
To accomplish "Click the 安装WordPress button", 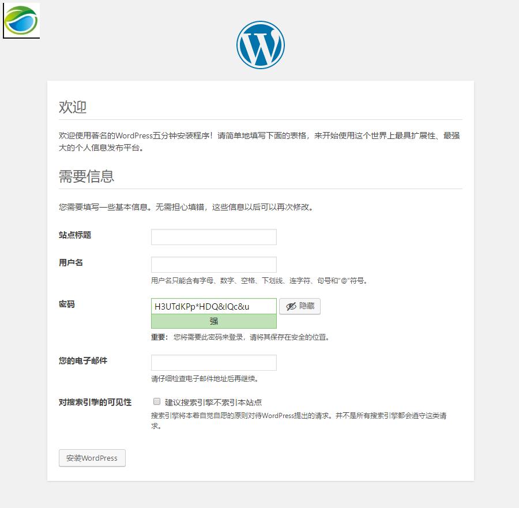I will click(92, 458).
